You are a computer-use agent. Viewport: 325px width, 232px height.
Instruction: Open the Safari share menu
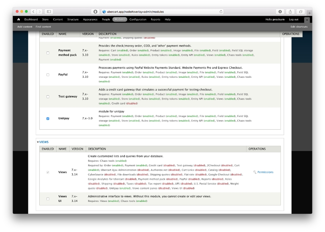290,12
